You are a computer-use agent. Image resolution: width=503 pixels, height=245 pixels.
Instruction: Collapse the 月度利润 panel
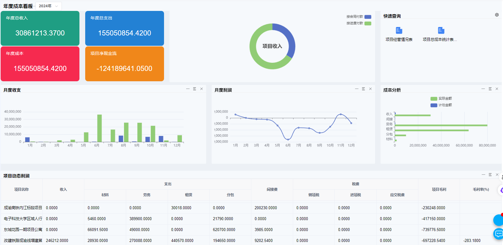click(x=357, y=89)
